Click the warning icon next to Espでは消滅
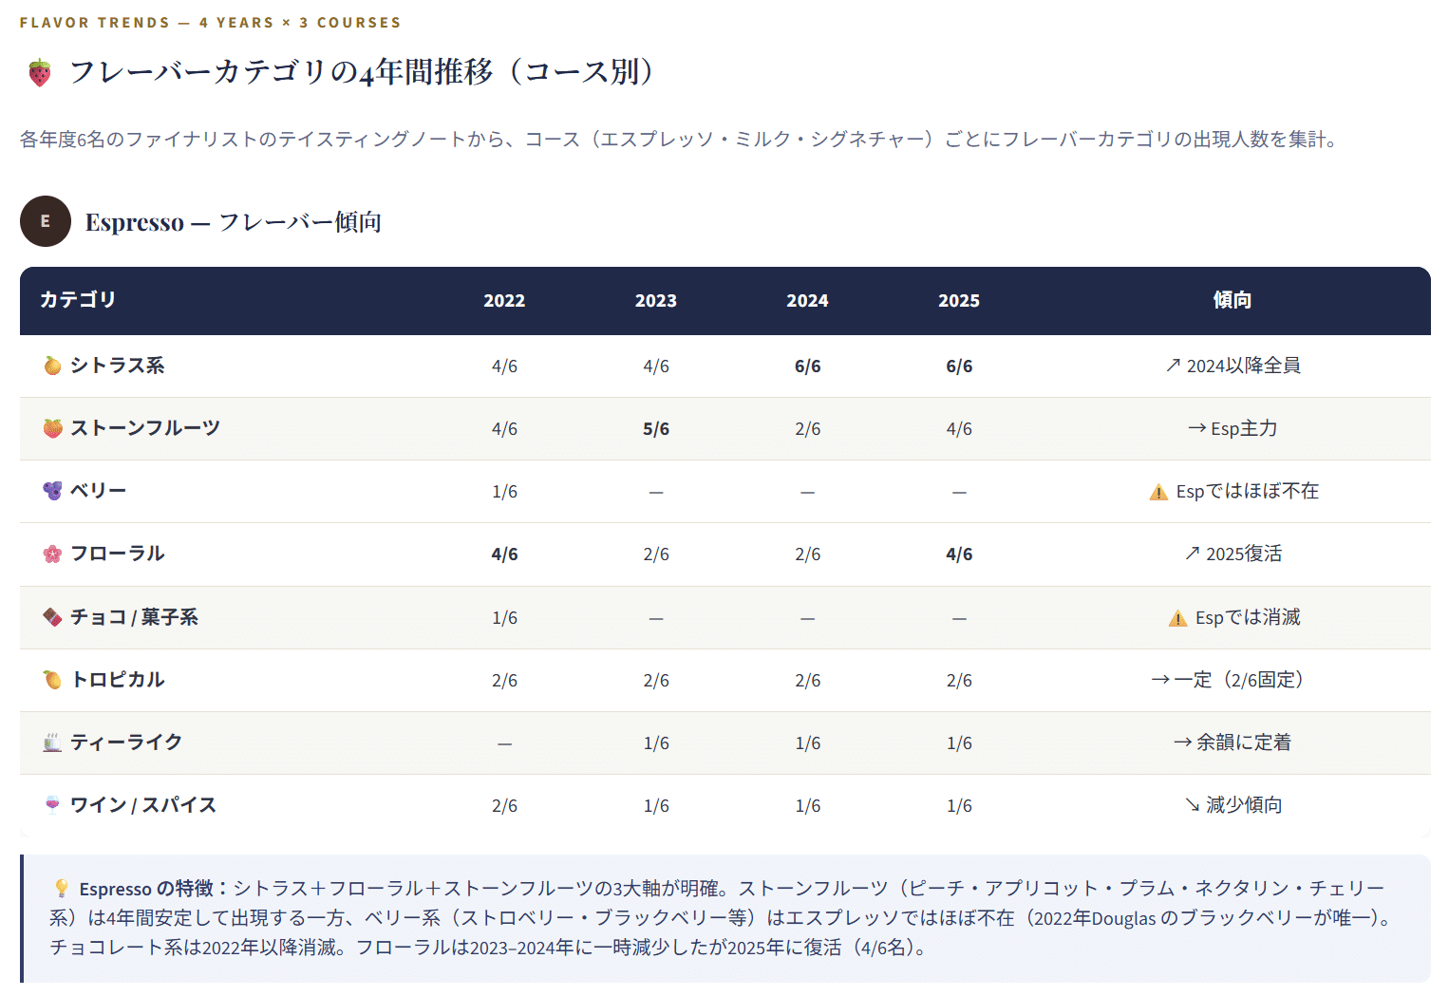This screenshot has width=1449, height=996. [1177, 618]
